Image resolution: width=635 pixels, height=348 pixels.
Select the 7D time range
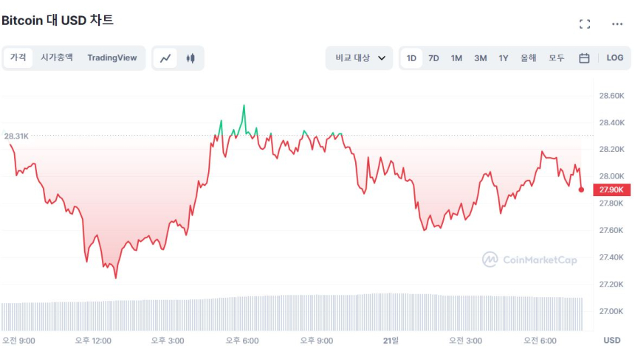[433, 58]
